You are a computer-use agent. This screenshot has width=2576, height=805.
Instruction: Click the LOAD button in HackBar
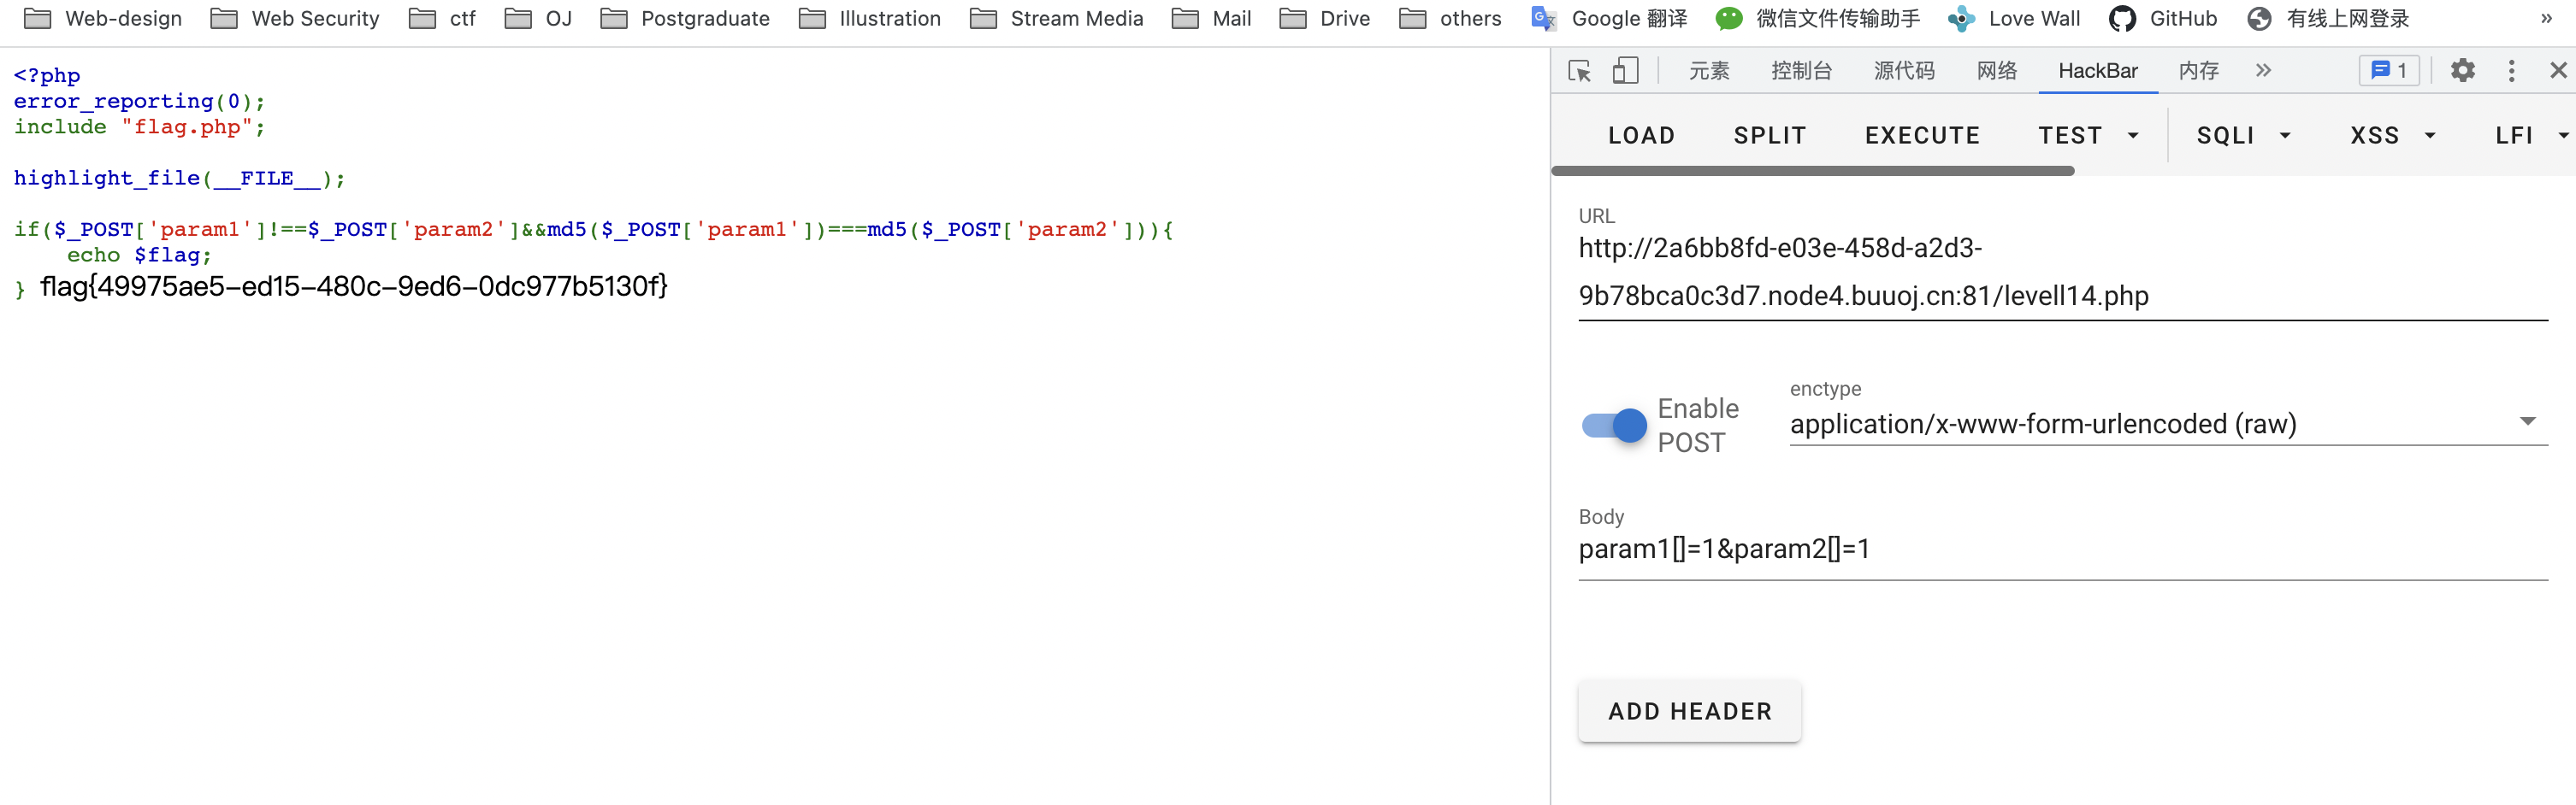(1641, 136)
